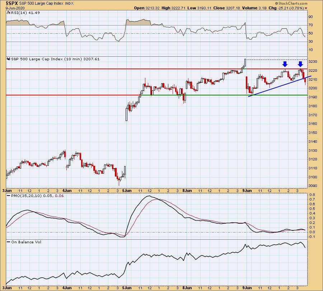This screenshot has width=323, height=291.
Task: Click the 'S&P 500 Large Cap Index INDX' title
Action: point(46,3)
